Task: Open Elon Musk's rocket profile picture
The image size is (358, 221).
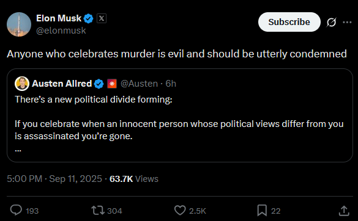Action: 19,24
